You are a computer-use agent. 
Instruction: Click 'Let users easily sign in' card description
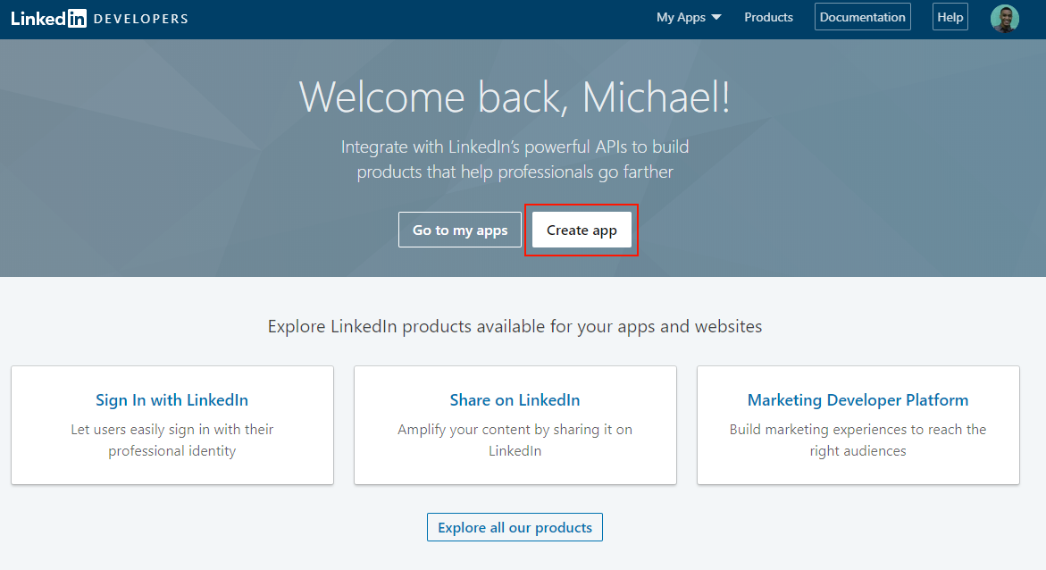coord(172,440)
